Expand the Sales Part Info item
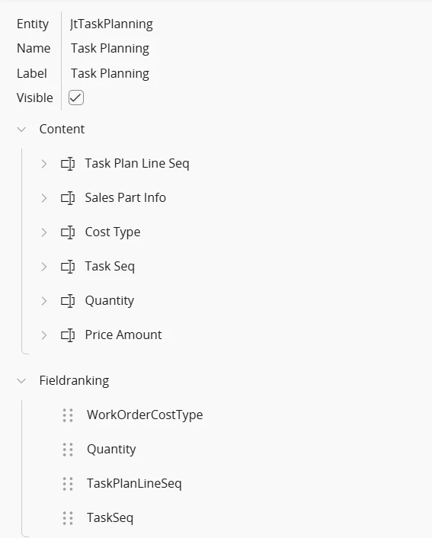Viewport: 432px width, 538px height. tap(44, 198)
